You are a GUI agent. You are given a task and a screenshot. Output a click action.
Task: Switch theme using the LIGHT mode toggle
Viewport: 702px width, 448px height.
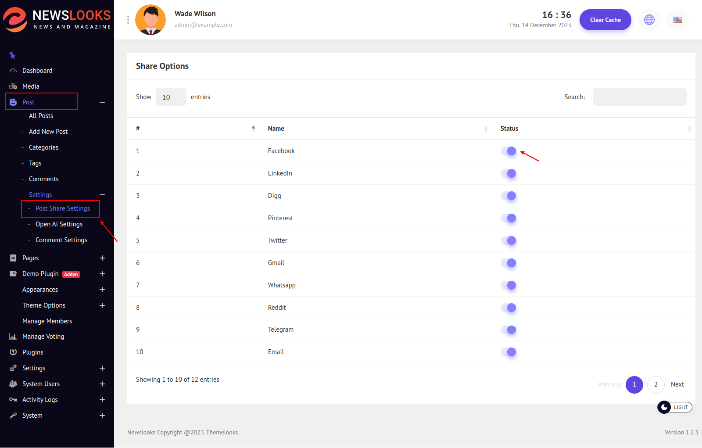click(674, 407)
